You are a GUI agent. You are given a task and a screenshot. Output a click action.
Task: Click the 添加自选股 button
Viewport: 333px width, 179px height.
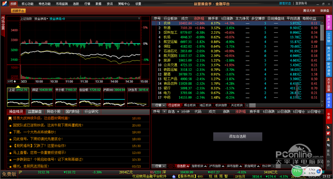pos(238,137)
